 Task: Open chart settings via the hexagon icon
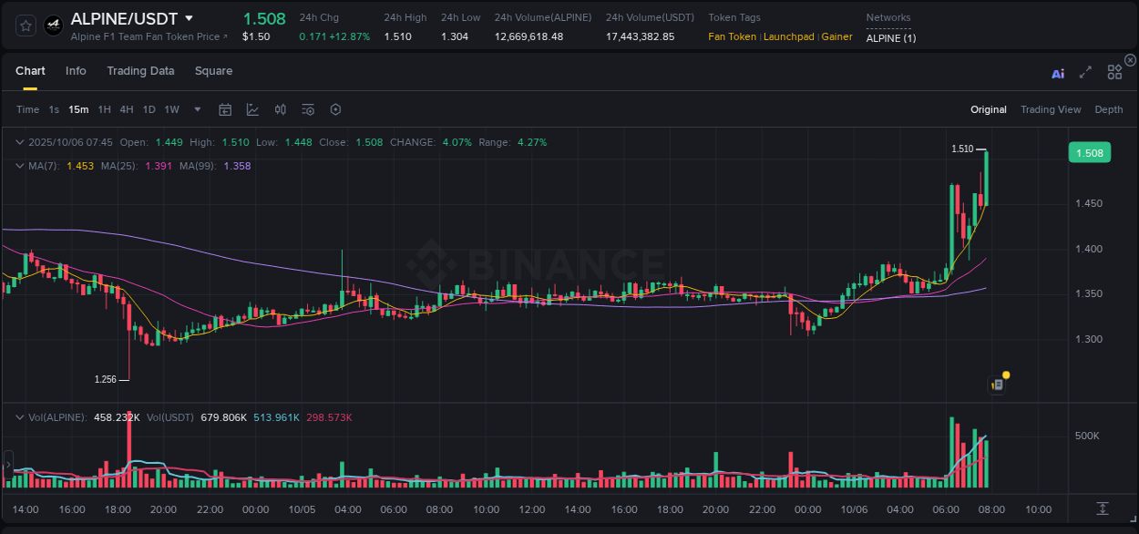tap(335, 109)
